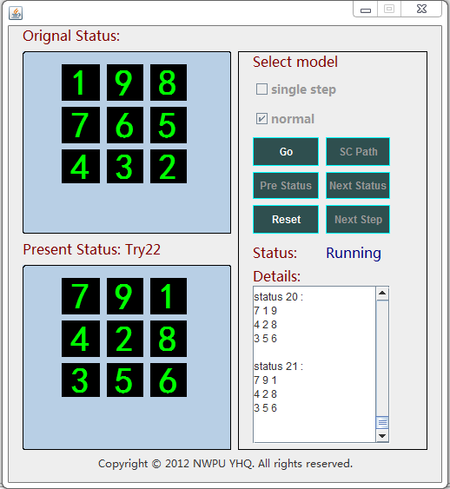
Task: Click tile 8 in Present Status grid
Action: (169, 339)
